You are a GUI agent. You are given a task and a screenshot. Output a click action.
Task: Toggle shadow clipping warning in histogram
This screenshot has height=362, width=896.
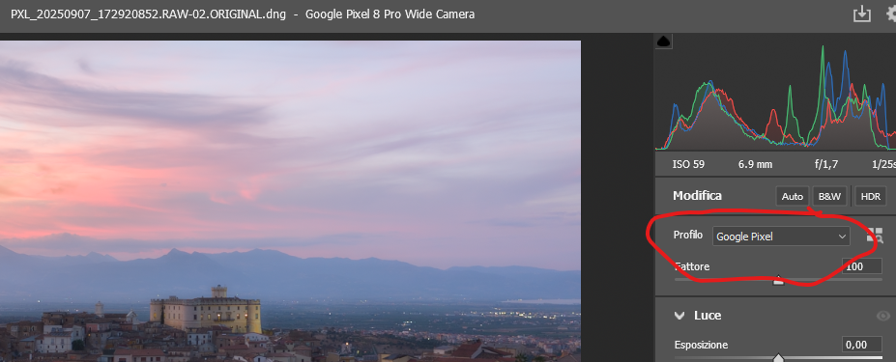coord(663,42)
